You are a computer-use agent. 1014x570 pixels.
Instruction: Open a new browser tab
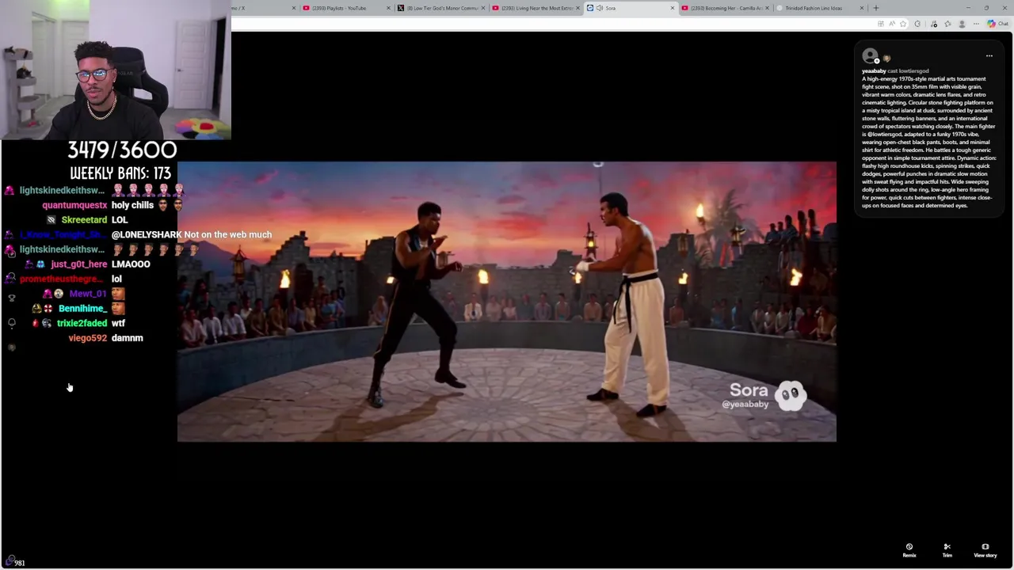[875, 8]
